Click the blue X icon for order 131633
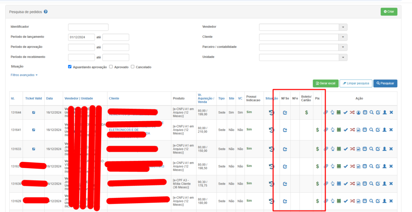 pos(391,149)
